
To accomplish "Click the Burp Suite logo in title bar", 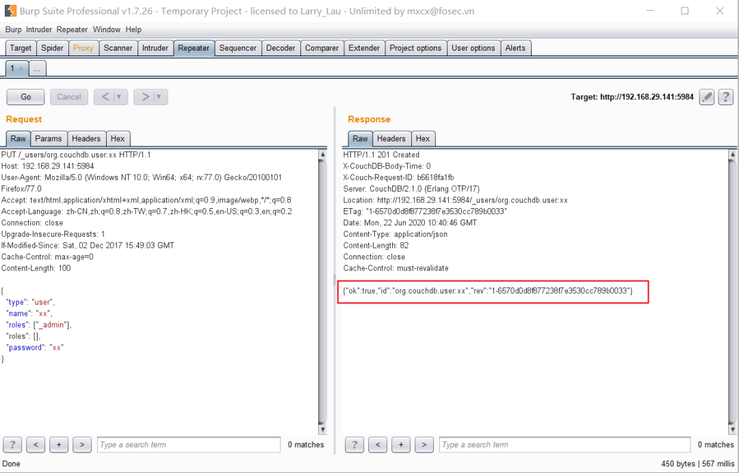I will (x=10, y=11).
